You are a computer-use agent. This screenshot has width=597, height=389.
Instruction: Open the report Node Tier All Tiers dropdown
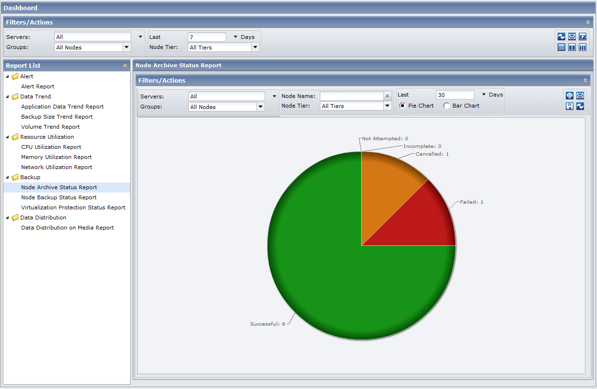[388, 106]
